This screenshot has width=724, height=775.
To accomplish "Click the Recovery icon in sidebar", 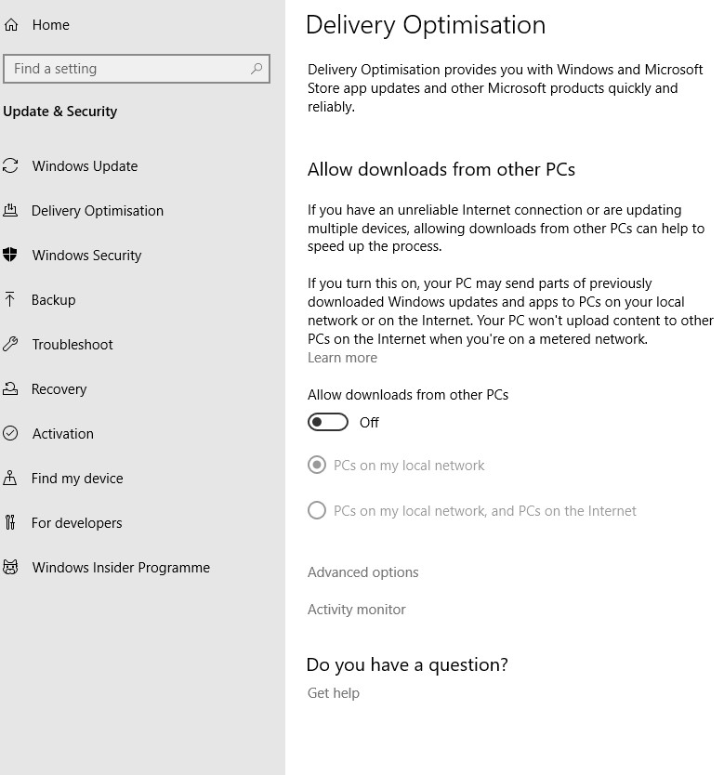I will click(x=10, y=388).
